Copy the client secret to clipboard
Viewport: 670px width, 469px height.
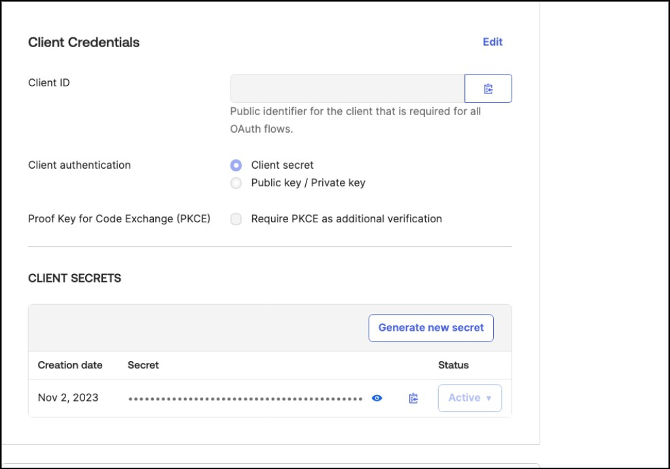[413, 398]
